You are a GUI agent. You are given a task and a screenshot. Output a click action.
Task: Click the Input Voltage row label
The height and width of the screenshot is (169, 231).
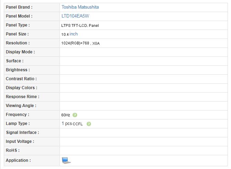coord(20,141)
